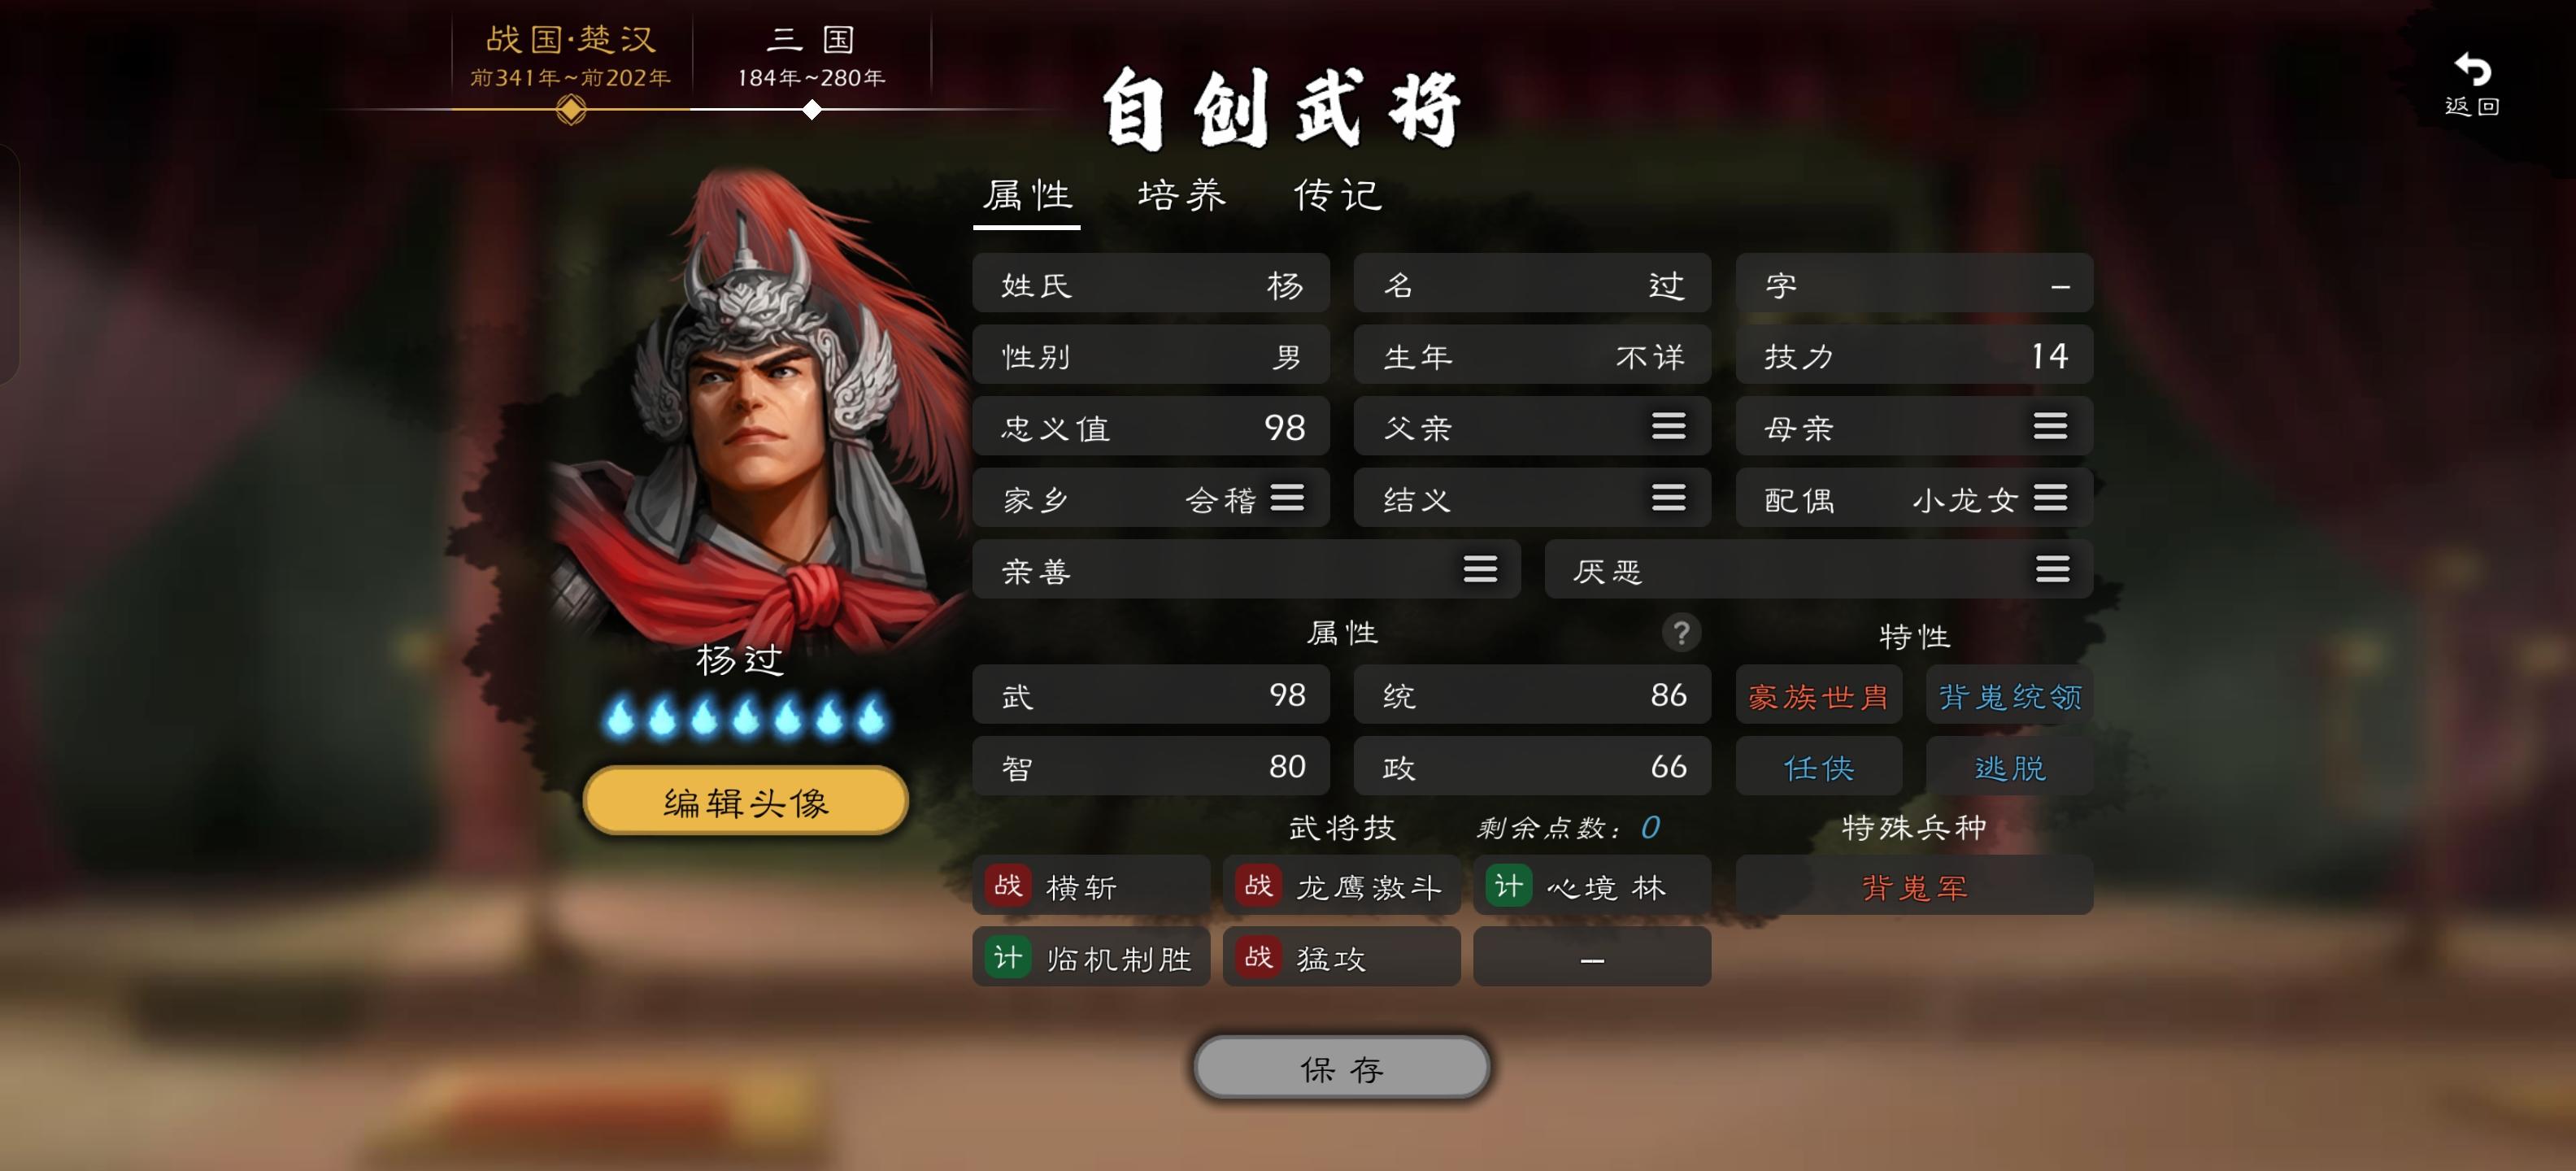This screenshot has height=1171, width=2576.
Task: Open the 母亲 list menu icon
Action: (x=2050, y=427)
